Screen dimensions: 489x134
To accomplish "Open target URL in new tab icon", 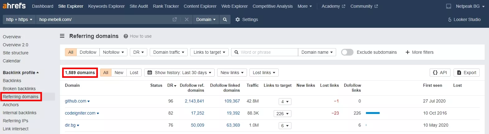I will pyautogui.click(x=175, y=19).
